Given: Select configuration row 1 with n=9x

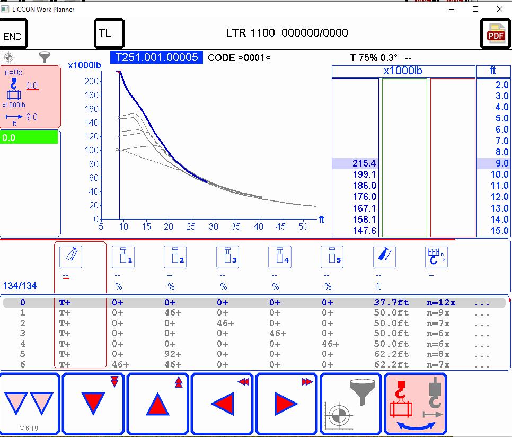Looking at the screenshot, I should (255, 313).
